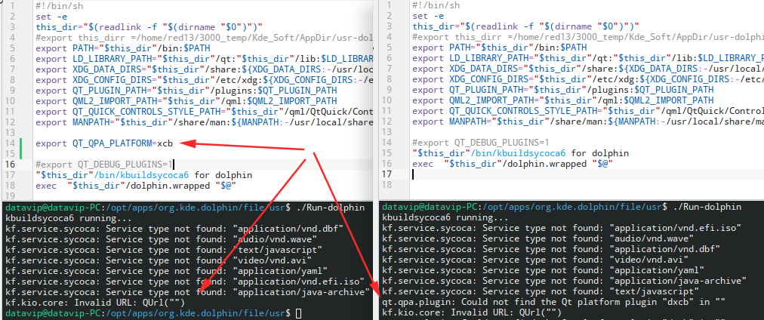Click gutter line number 14 in left editor

[11, 143]
